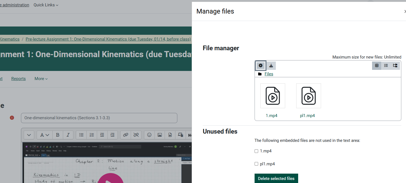Check the 1.mp4 unused file checkbox
This screenshot has height=183, width=406.
point(256,151)
